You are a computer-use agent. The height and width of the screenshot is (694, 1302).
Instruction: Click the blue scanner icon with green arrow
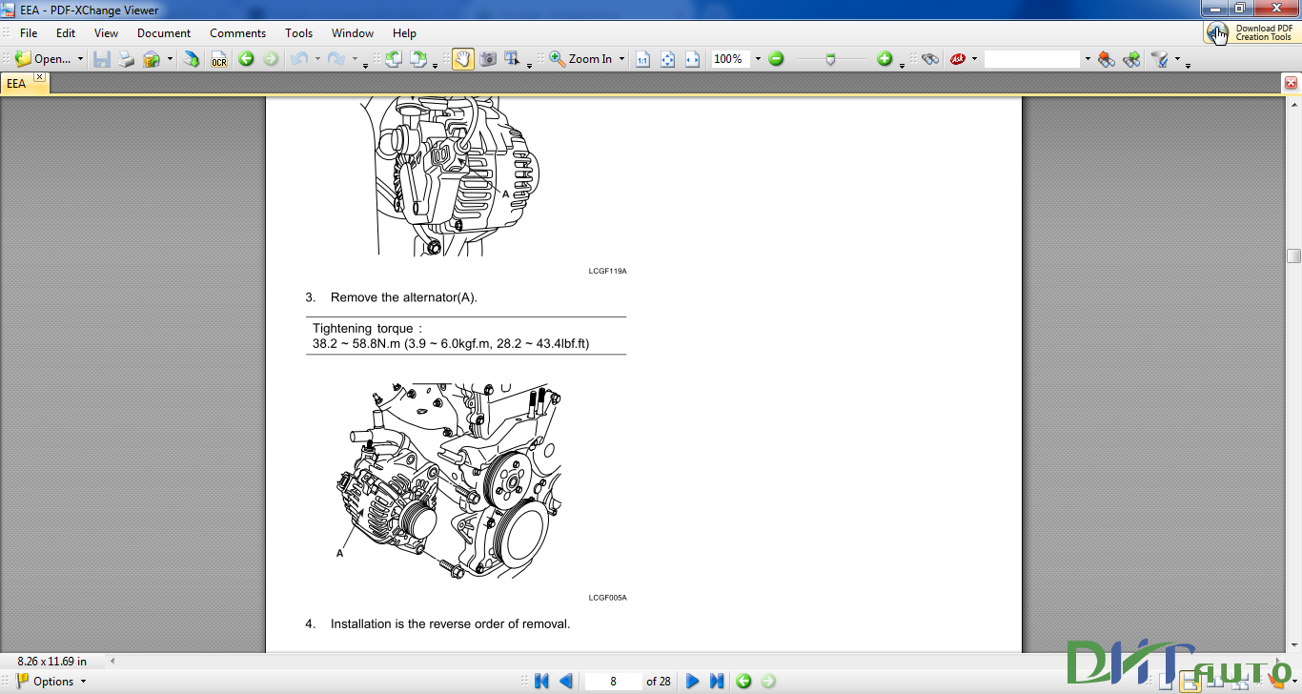pyautogui.click(x=192, y=59)
